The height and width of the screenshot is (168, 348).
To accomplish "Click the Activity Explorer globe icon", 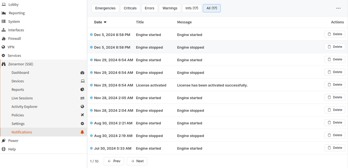I will point(82,107).
